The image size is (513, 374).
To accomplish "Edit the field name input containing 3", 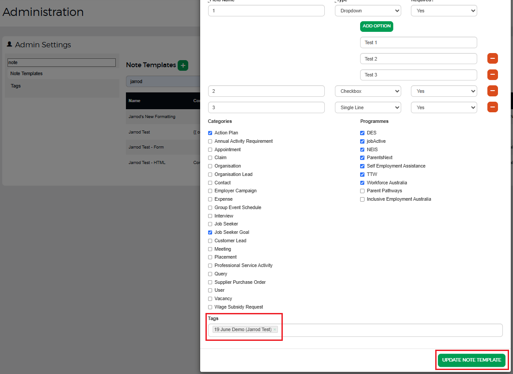I will coord(266,108).
